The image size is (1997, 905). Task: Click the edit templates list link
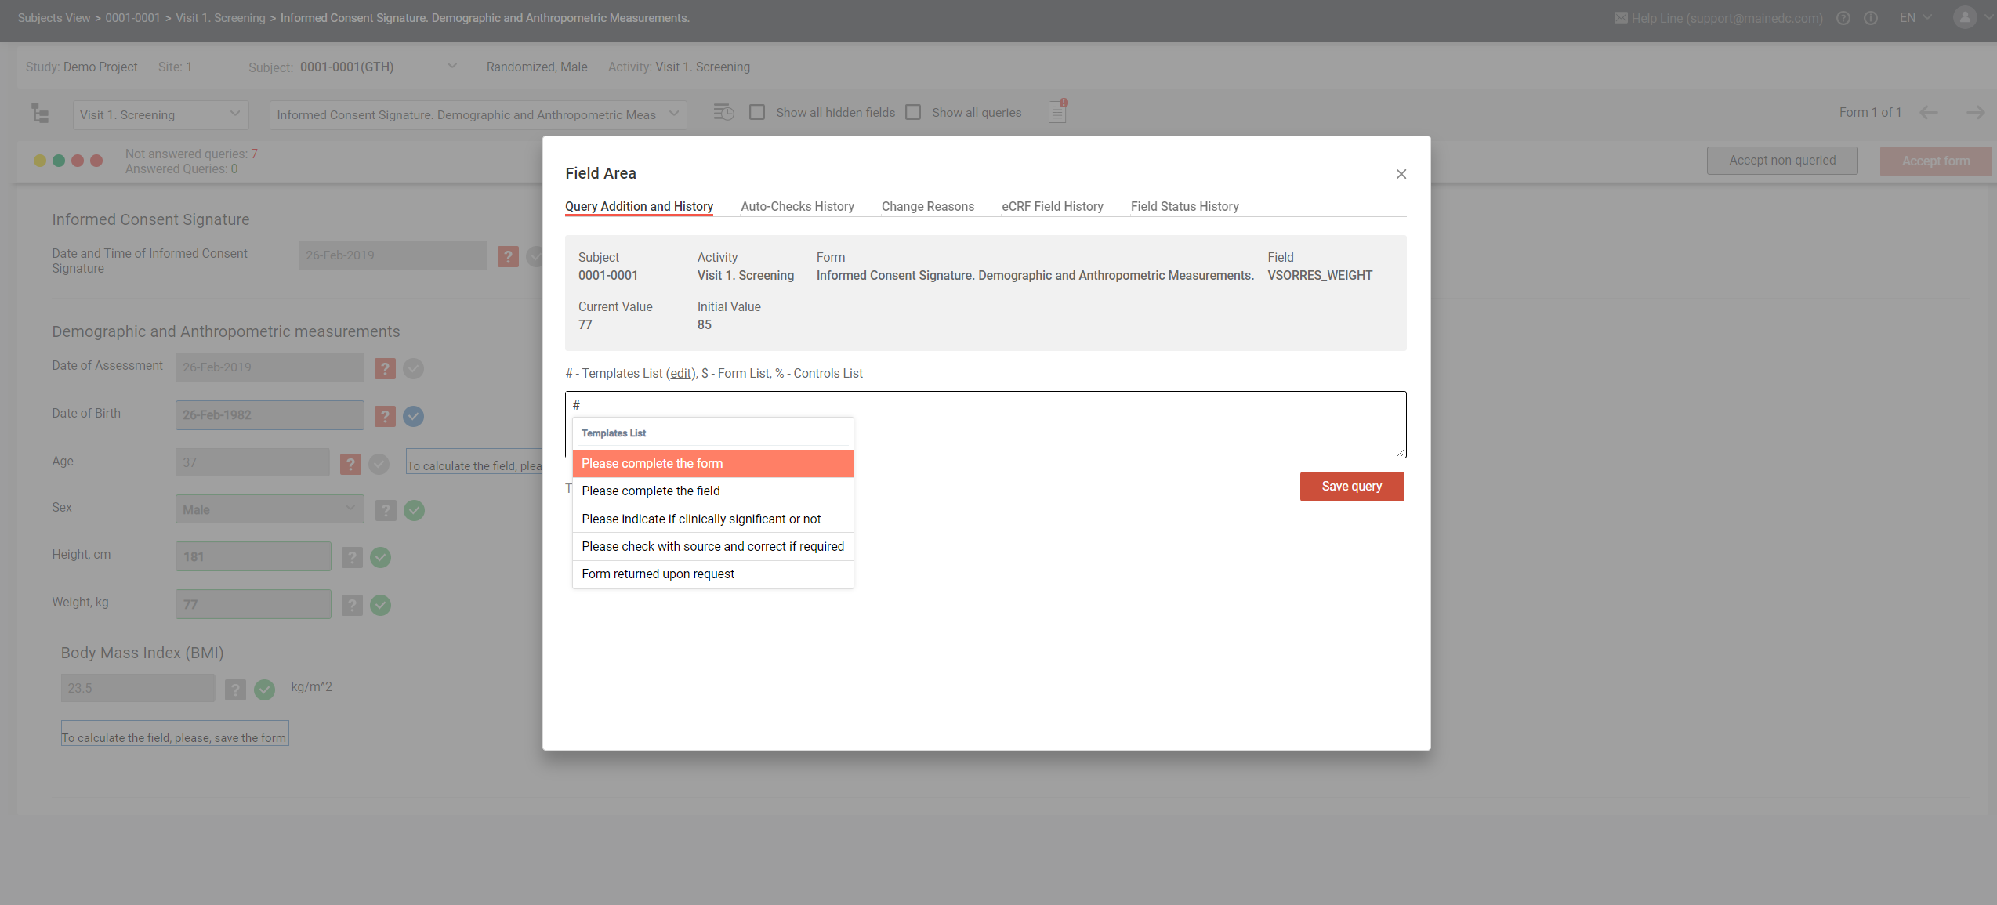coord(680,374)
